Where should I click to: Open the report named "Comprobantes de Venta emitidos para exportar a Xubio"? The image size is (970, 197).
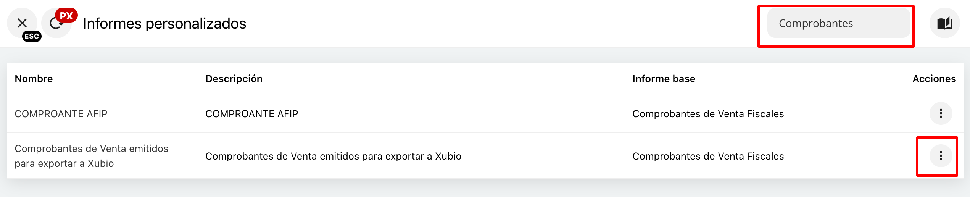click(91, 156)
